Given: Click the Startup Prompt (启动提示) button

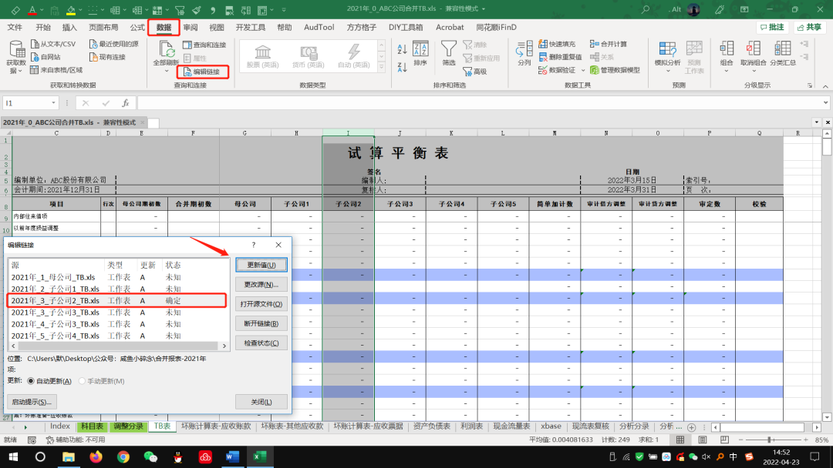Looking at the screenshot, I should [x=32, y=402].
